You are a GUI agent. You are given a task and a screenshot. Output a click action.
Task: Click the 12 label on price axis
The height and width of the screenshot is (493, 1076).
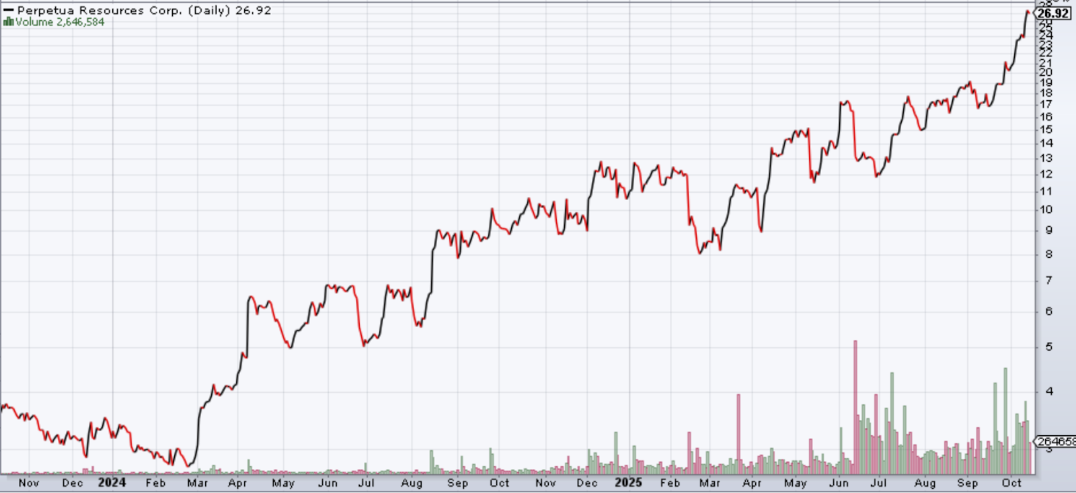pyautogui.click(x=1046, y=174)
